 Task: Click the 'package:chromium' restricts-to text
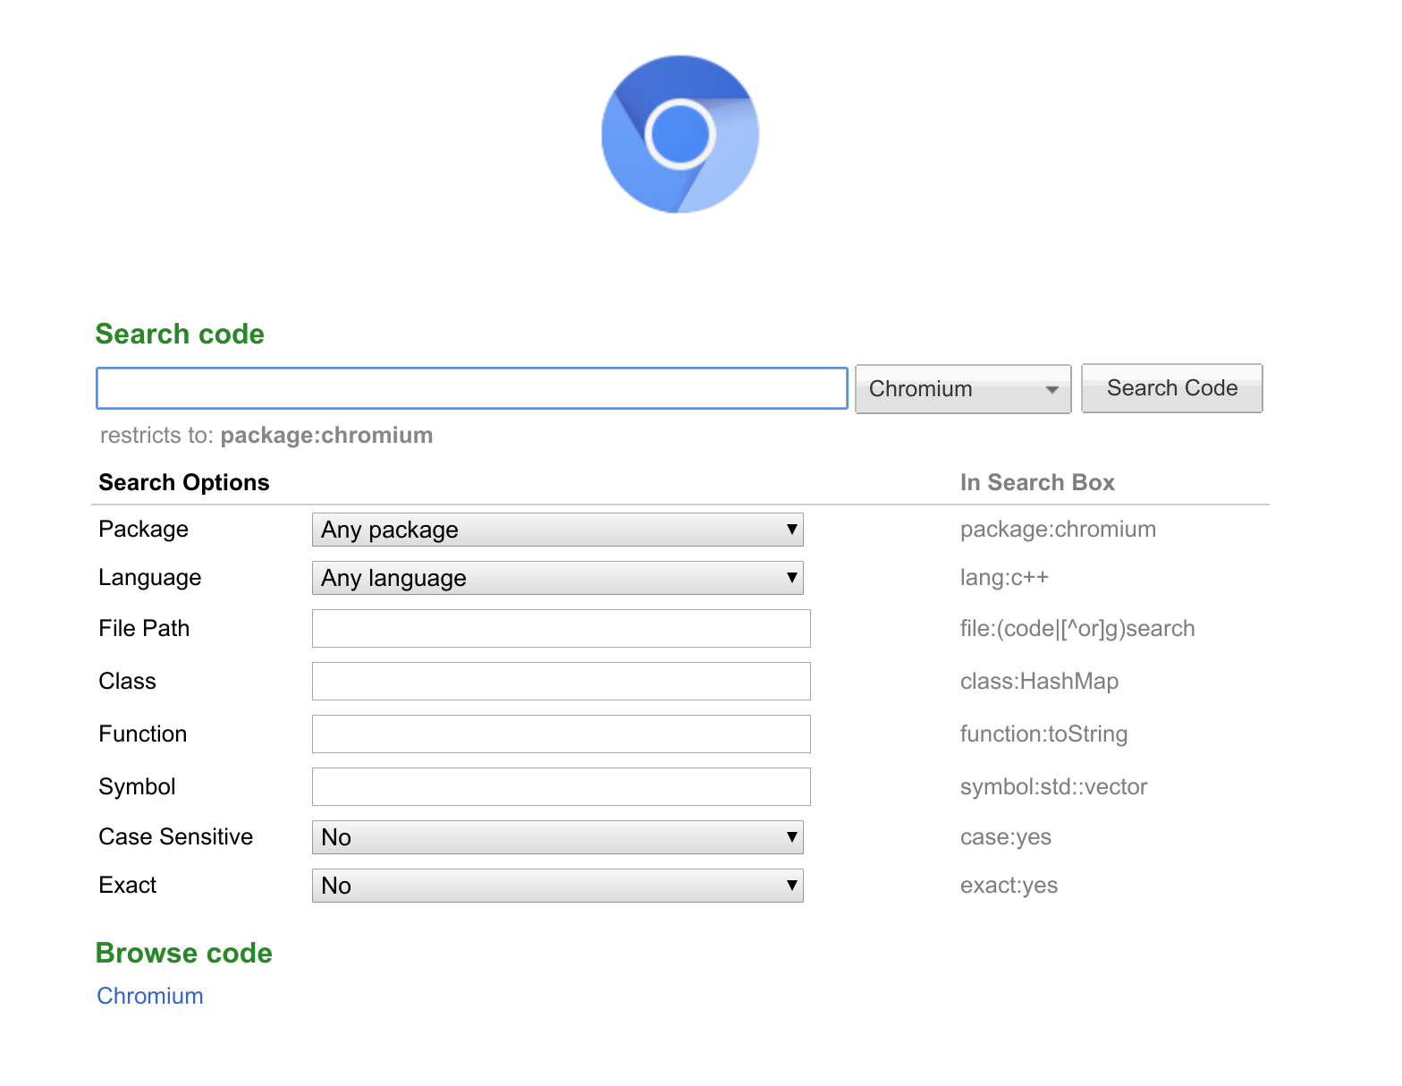326,436
